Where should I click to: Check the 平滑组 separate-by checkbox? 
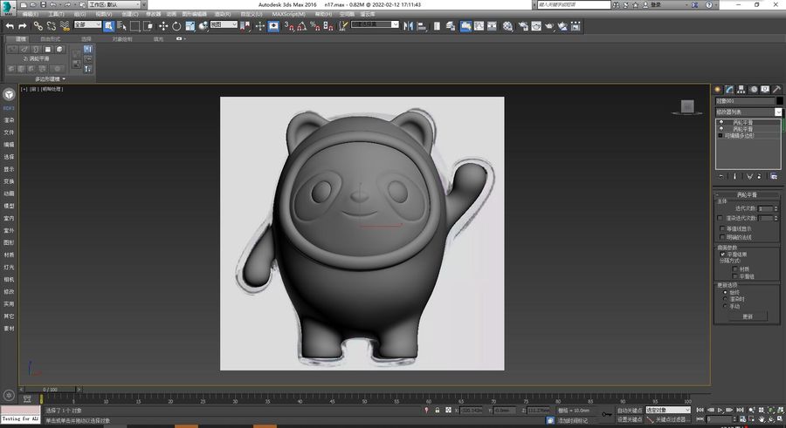coord(735,276)
